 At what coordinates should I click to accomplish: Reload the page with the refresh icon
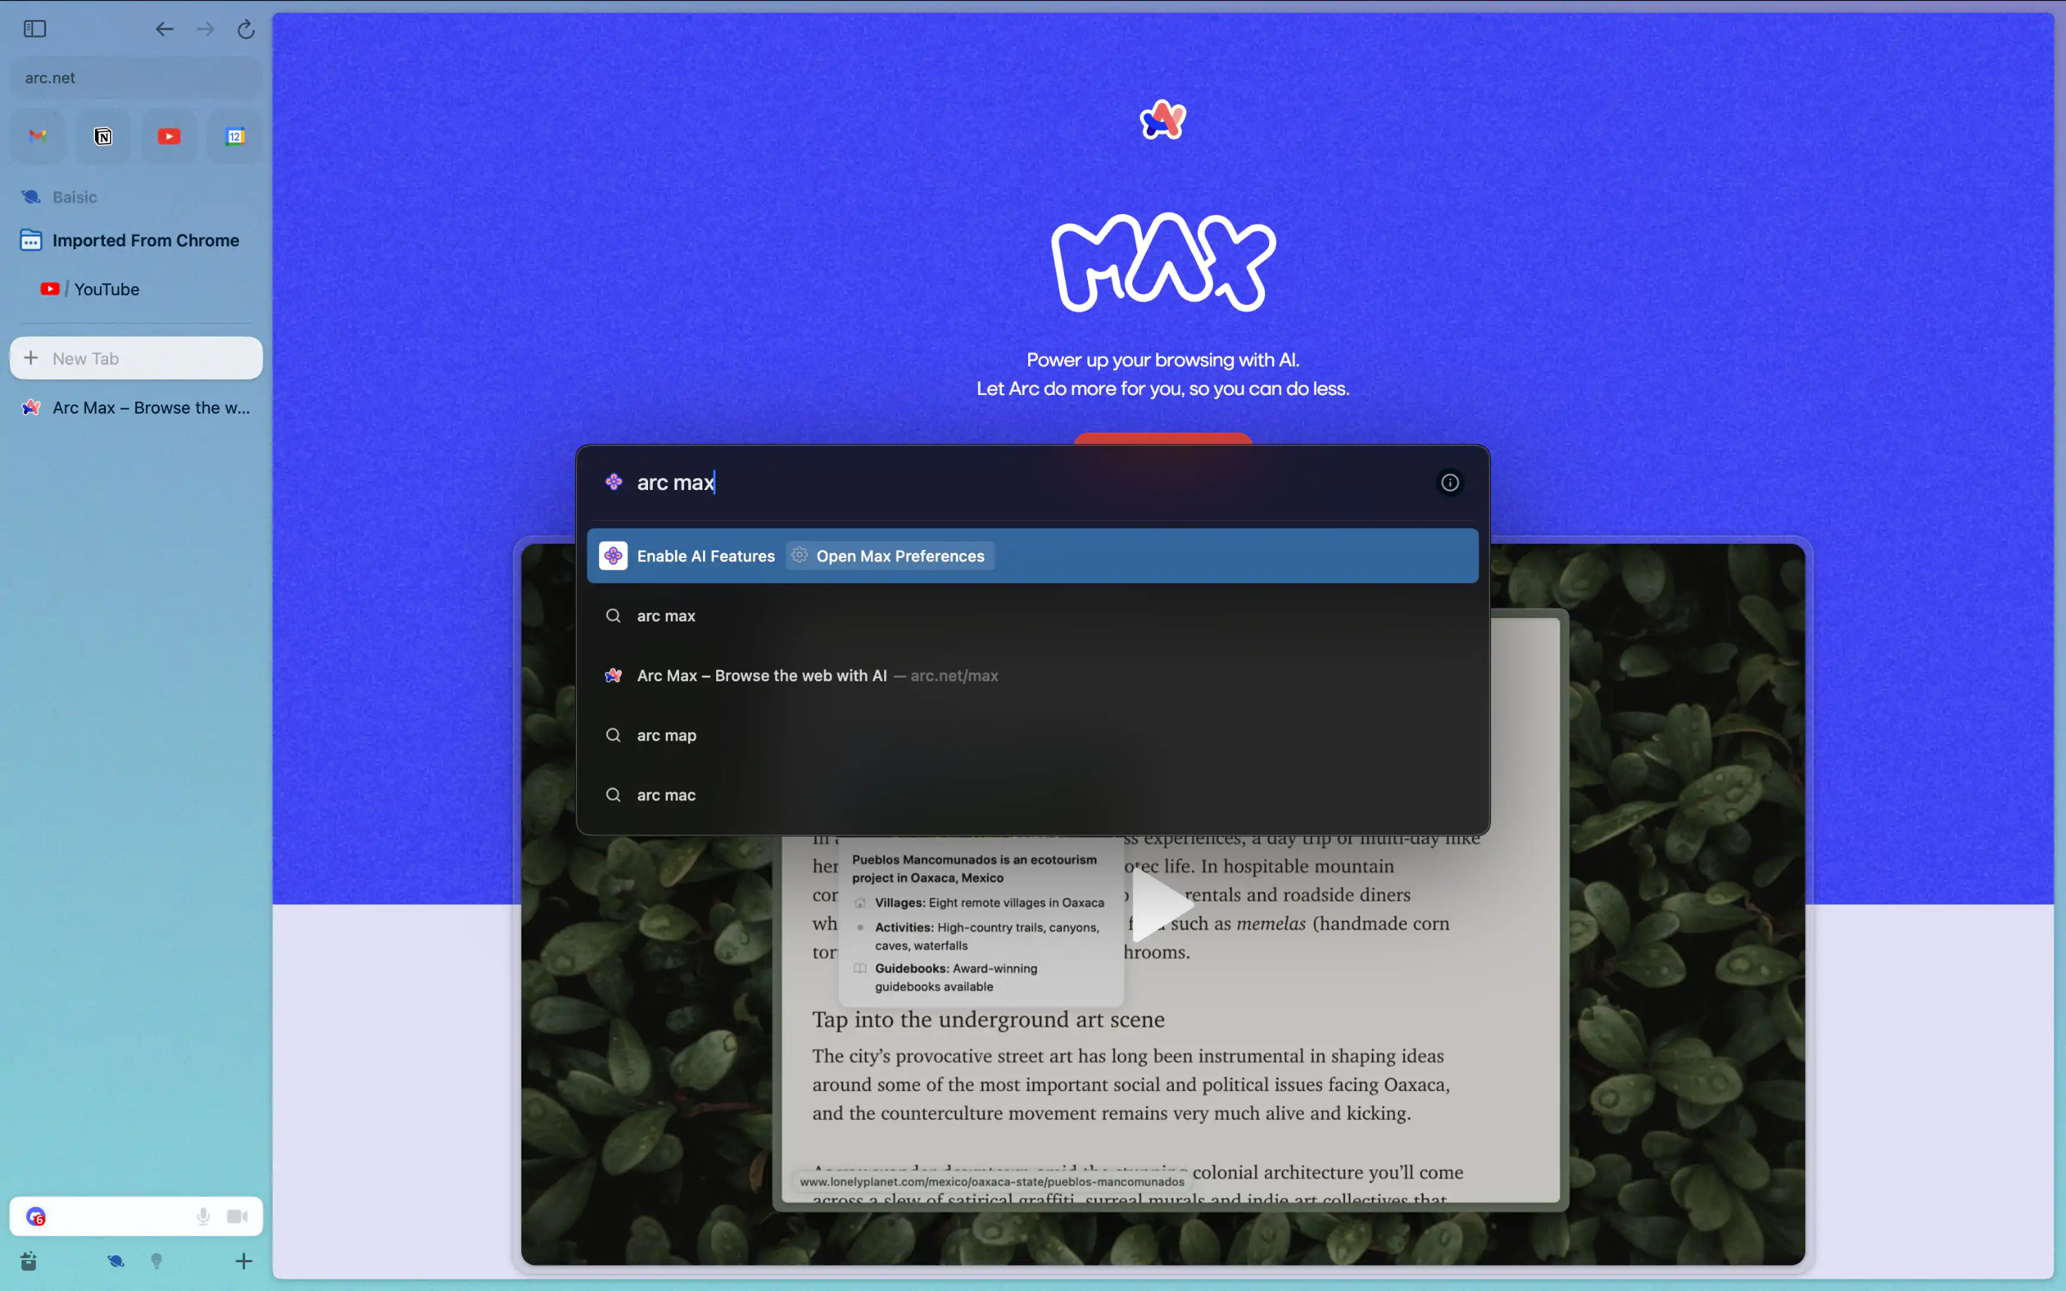(x=246, y=29)
